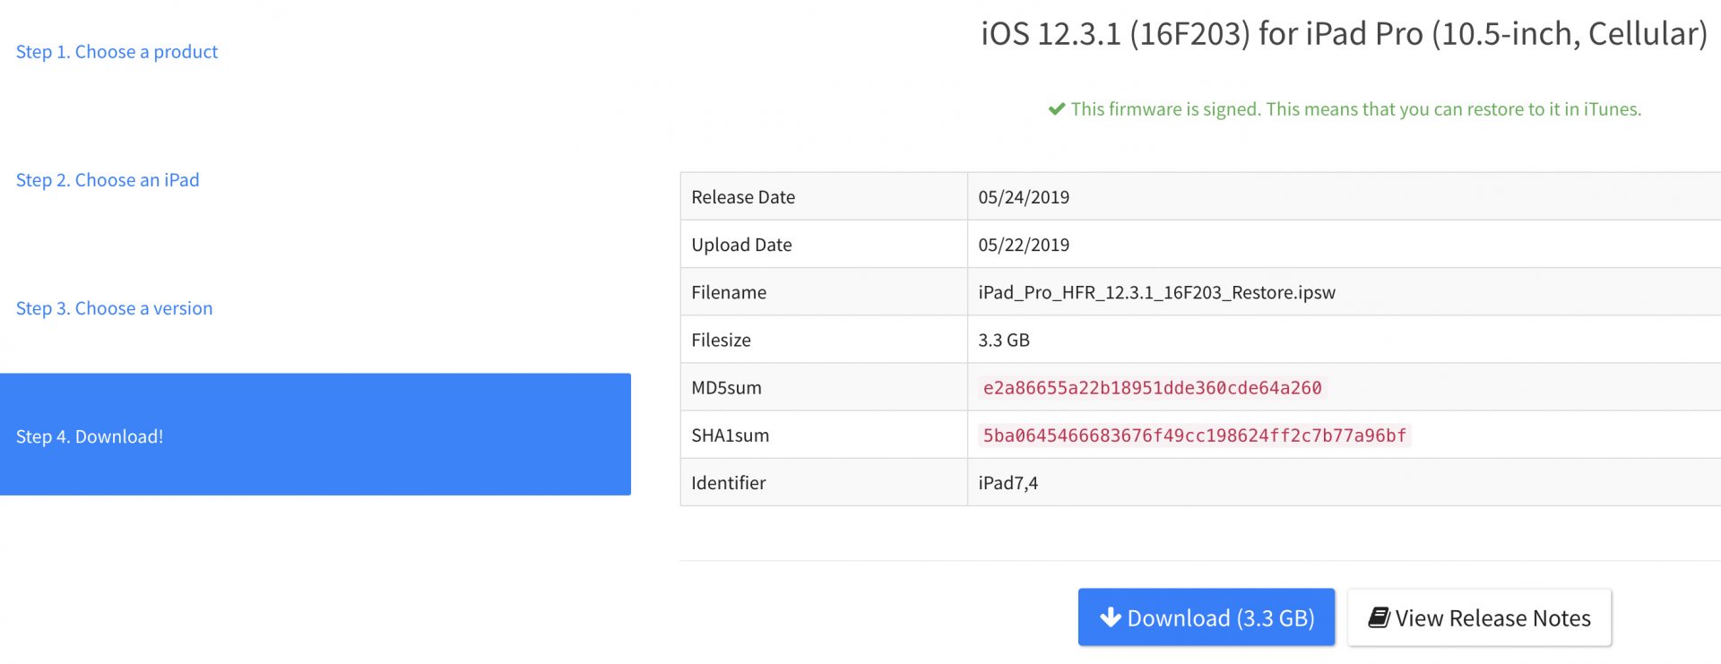The width and height of the screenshot is (1721, 664).
Task: Open Step 1. Choose a product
Action: coord(117,52)
